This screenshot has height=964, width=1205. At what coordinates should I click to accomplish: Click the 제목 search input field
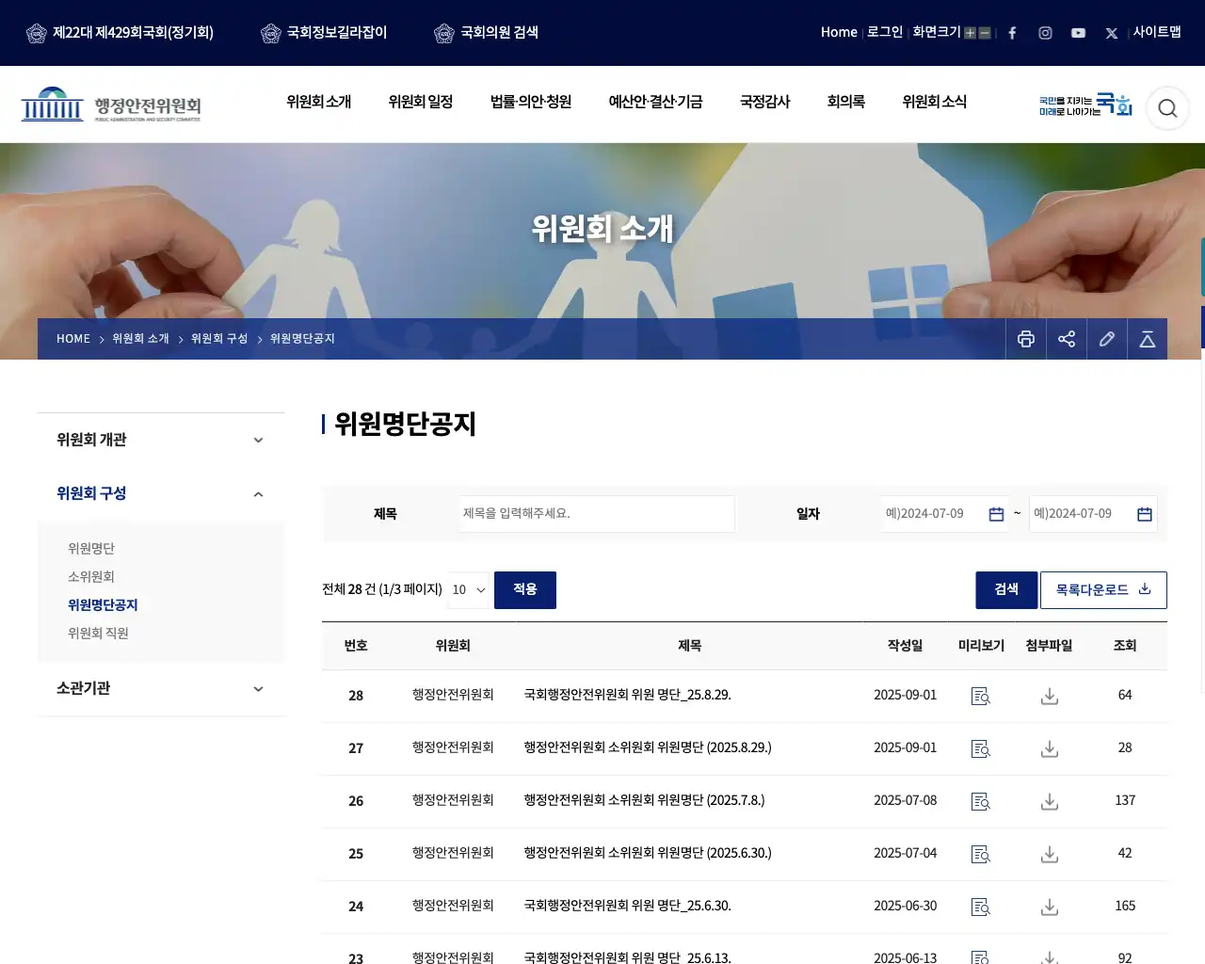pyautogui.click(x=597, y=514)
